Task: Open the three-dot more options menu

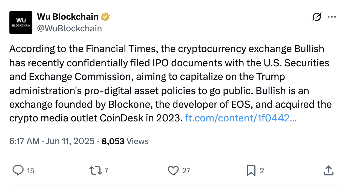Action: coord(332,17)
